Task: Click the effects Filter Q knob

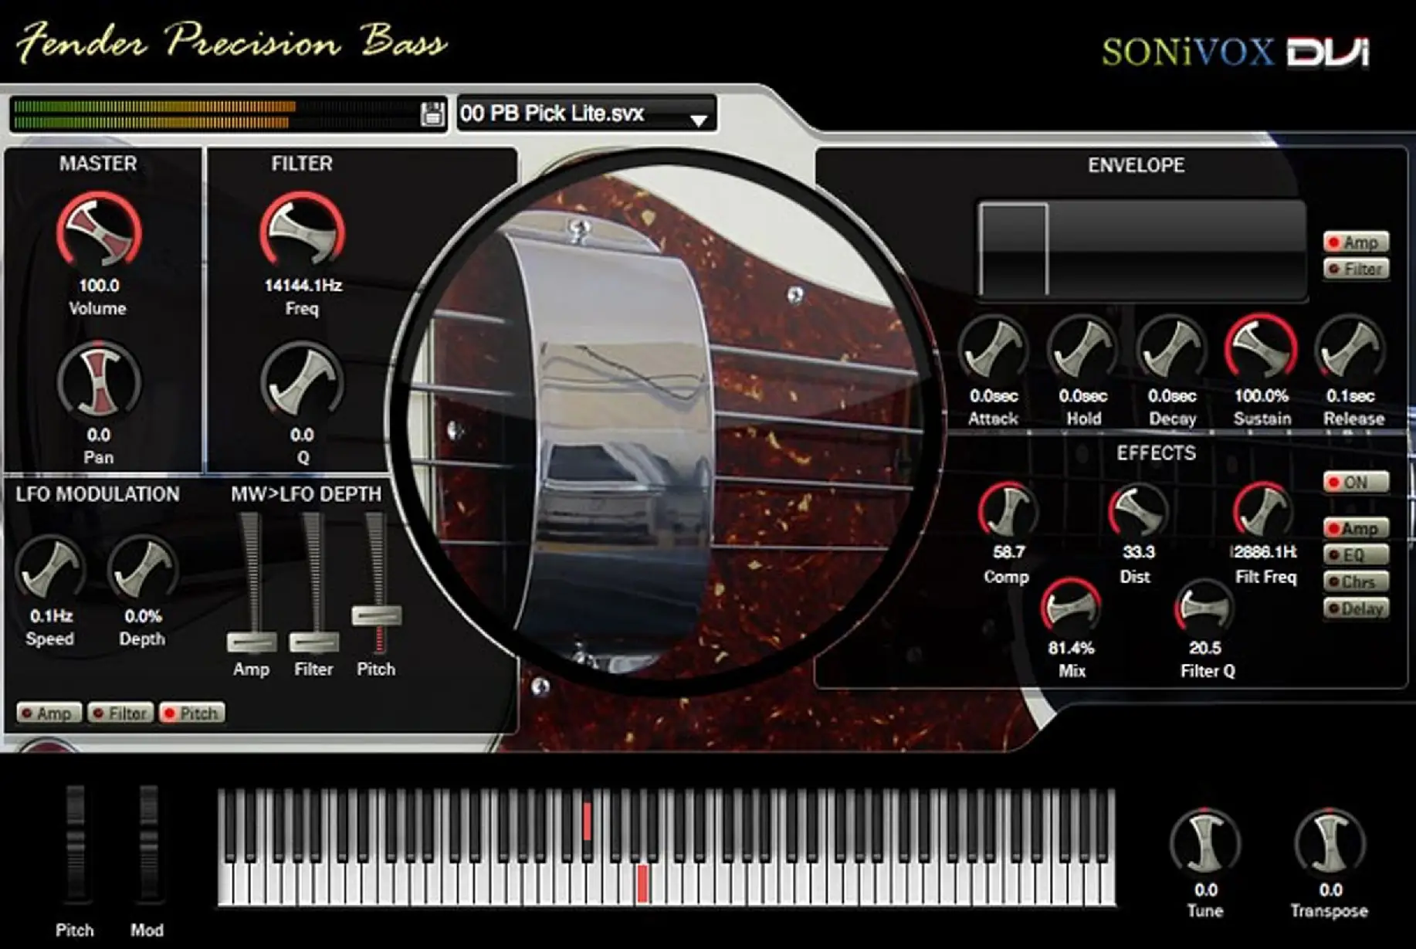Action: tap(1204, 607)
